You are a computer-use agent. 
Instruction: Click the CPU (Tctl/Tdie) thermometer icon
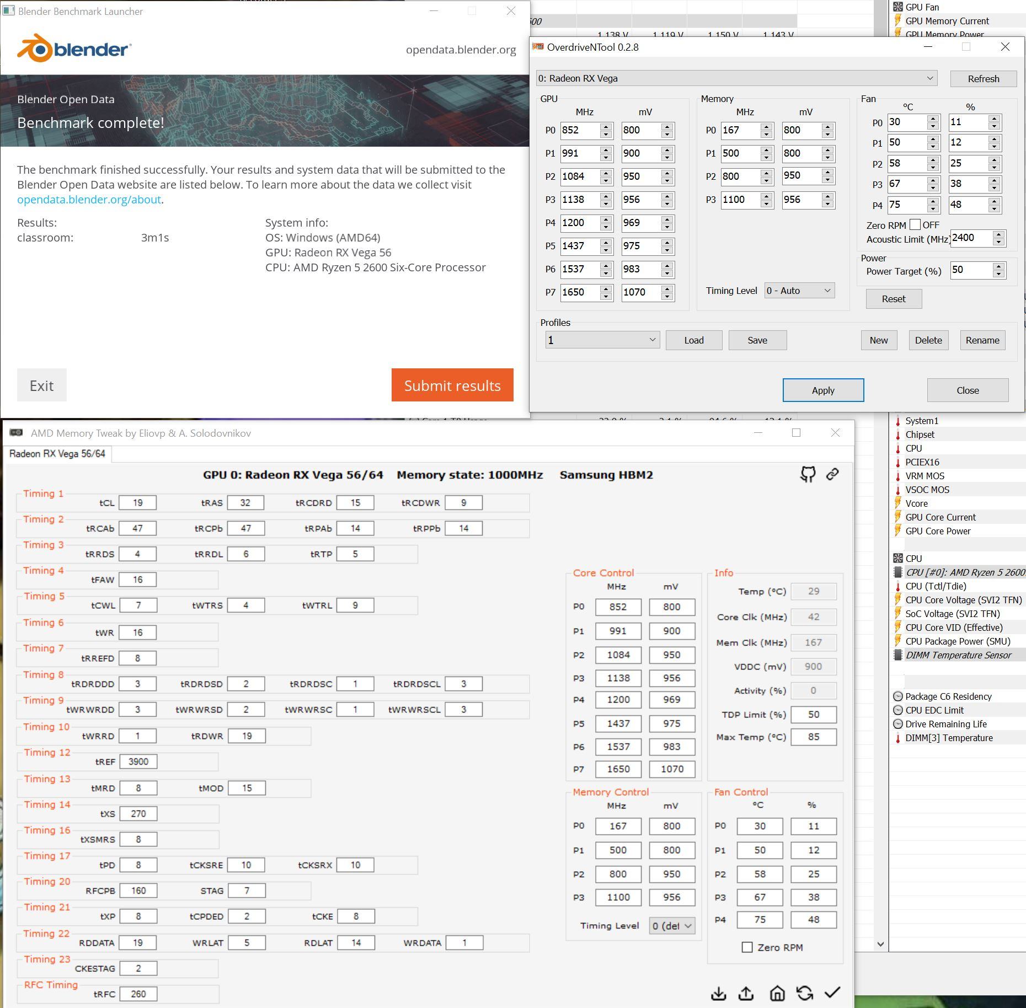(898, 586)
